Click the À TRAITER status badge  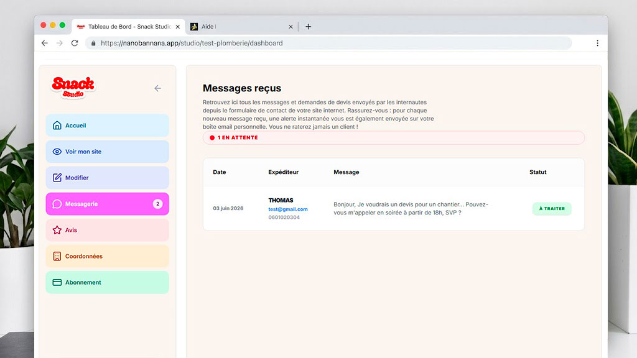[552, 209]
